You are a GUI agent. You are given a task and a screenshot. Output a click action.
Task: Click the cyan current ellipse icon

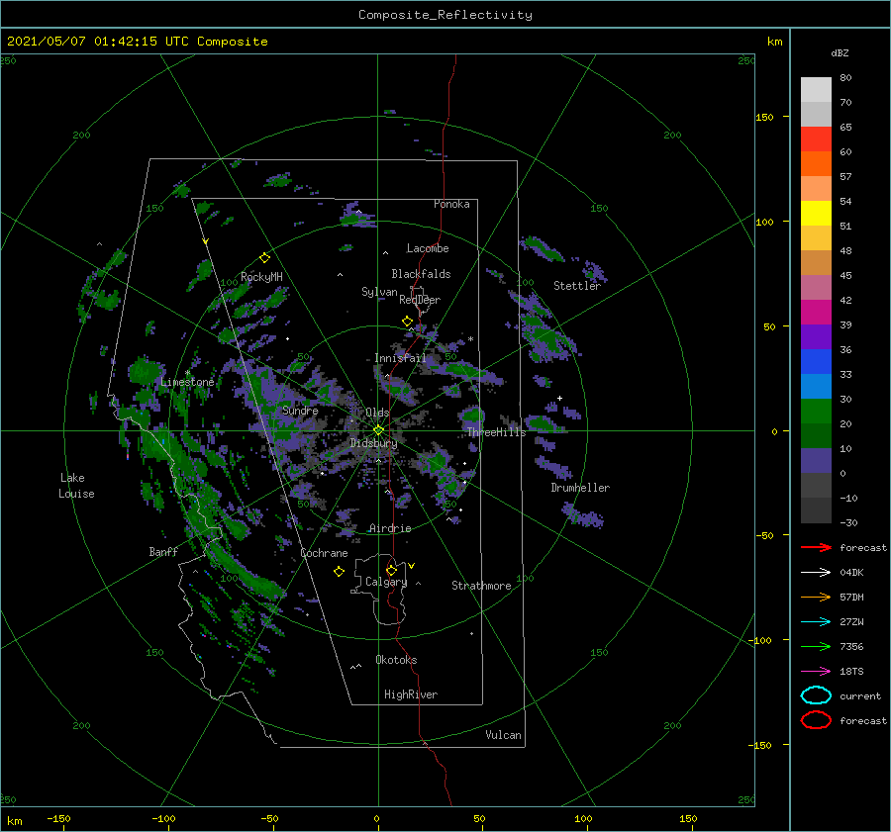(x=816, y=695)
